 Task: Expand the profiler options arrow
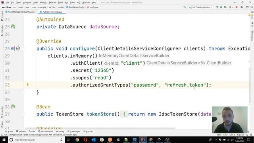(x=233, y=7)
